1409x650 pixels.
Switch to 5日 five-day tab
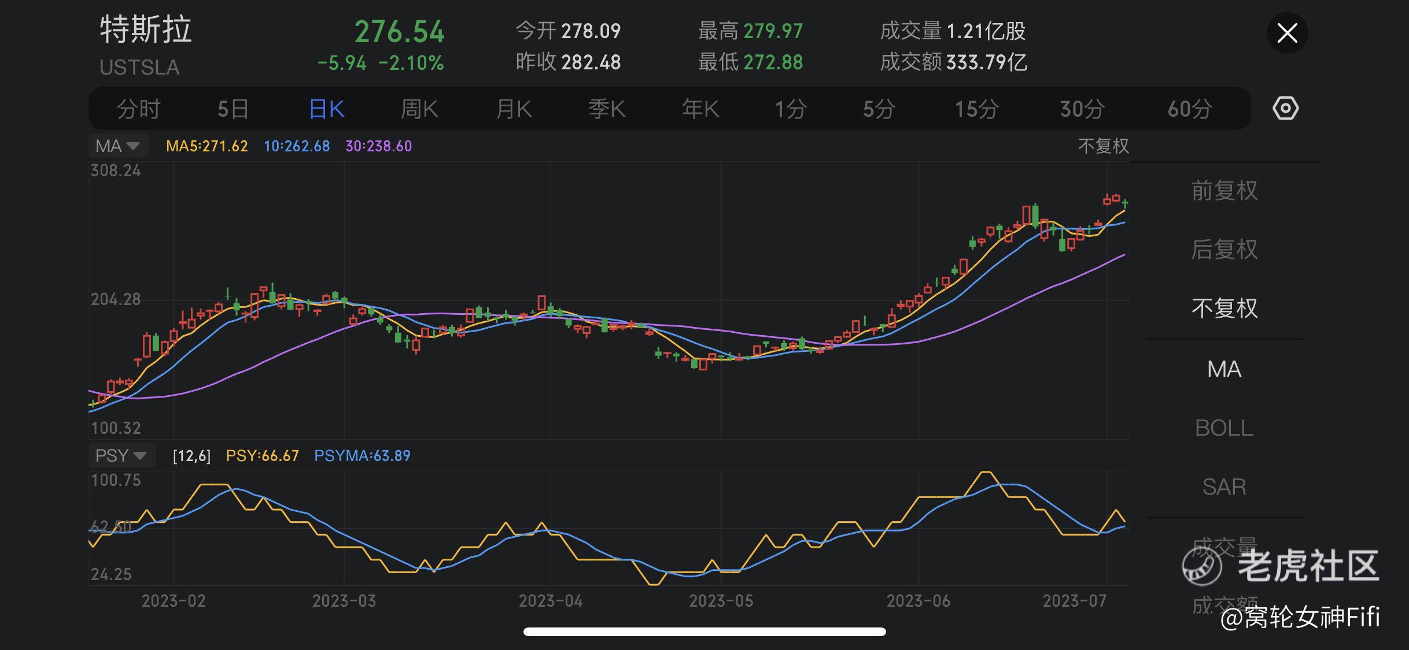tap(233, 109)
